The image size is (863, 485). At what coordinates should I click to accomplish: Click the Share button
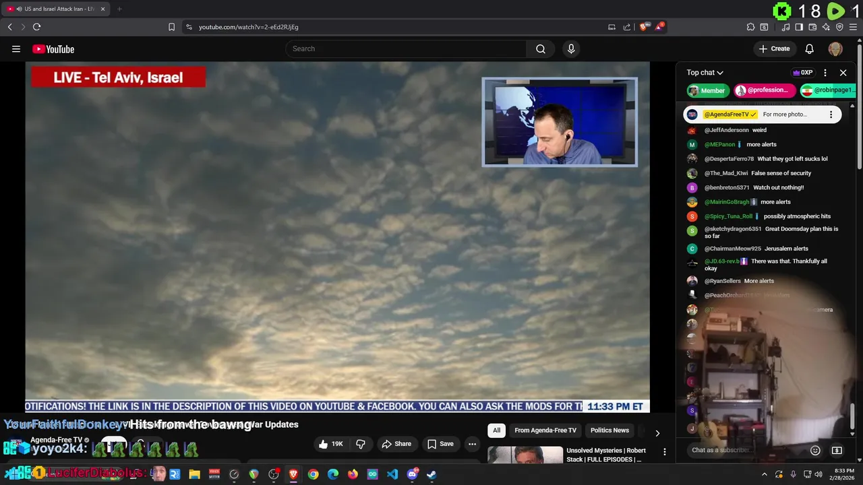pyautogui.click(x=396, y=444)
